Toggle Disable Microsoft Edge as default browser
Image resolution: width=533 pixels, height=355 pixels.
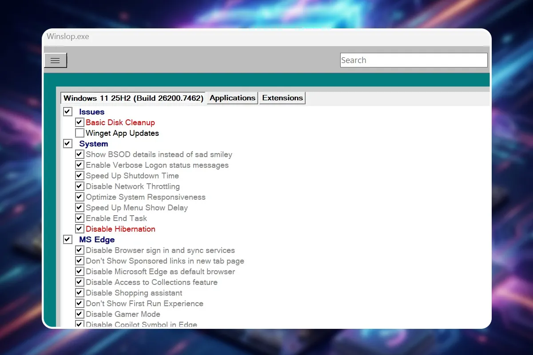pos(79,271)
